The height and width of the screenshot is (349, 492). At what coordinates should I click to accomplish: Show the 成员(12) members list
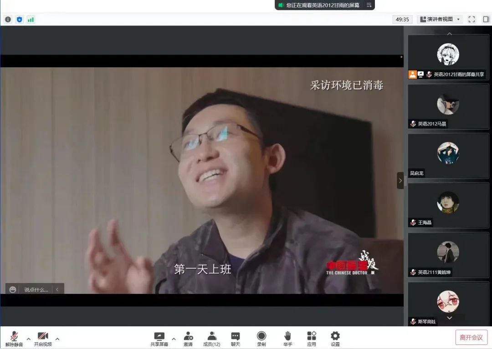click(212, 339)
